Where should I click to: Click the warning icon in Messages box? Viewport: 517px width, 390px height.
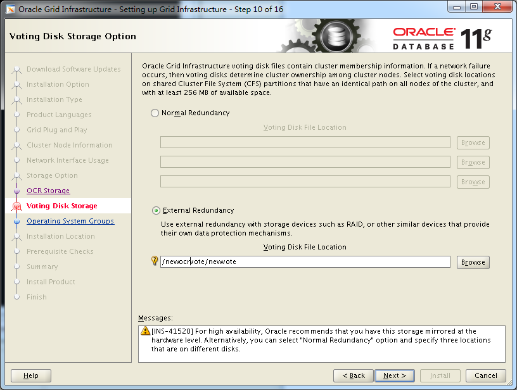tap(145, 330)
